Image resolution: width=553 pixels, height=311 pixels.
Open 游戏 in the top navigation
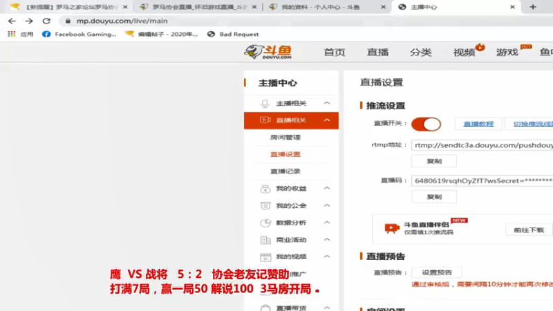tap(507, 53)
